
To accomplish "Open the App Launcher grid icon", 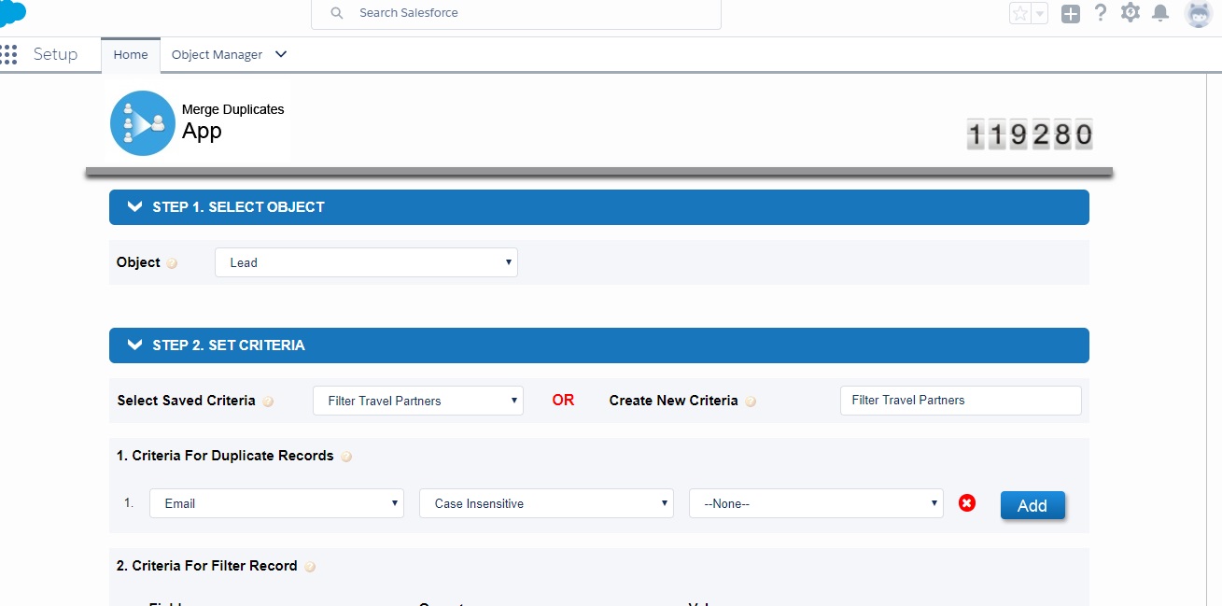I will [9, 54].
